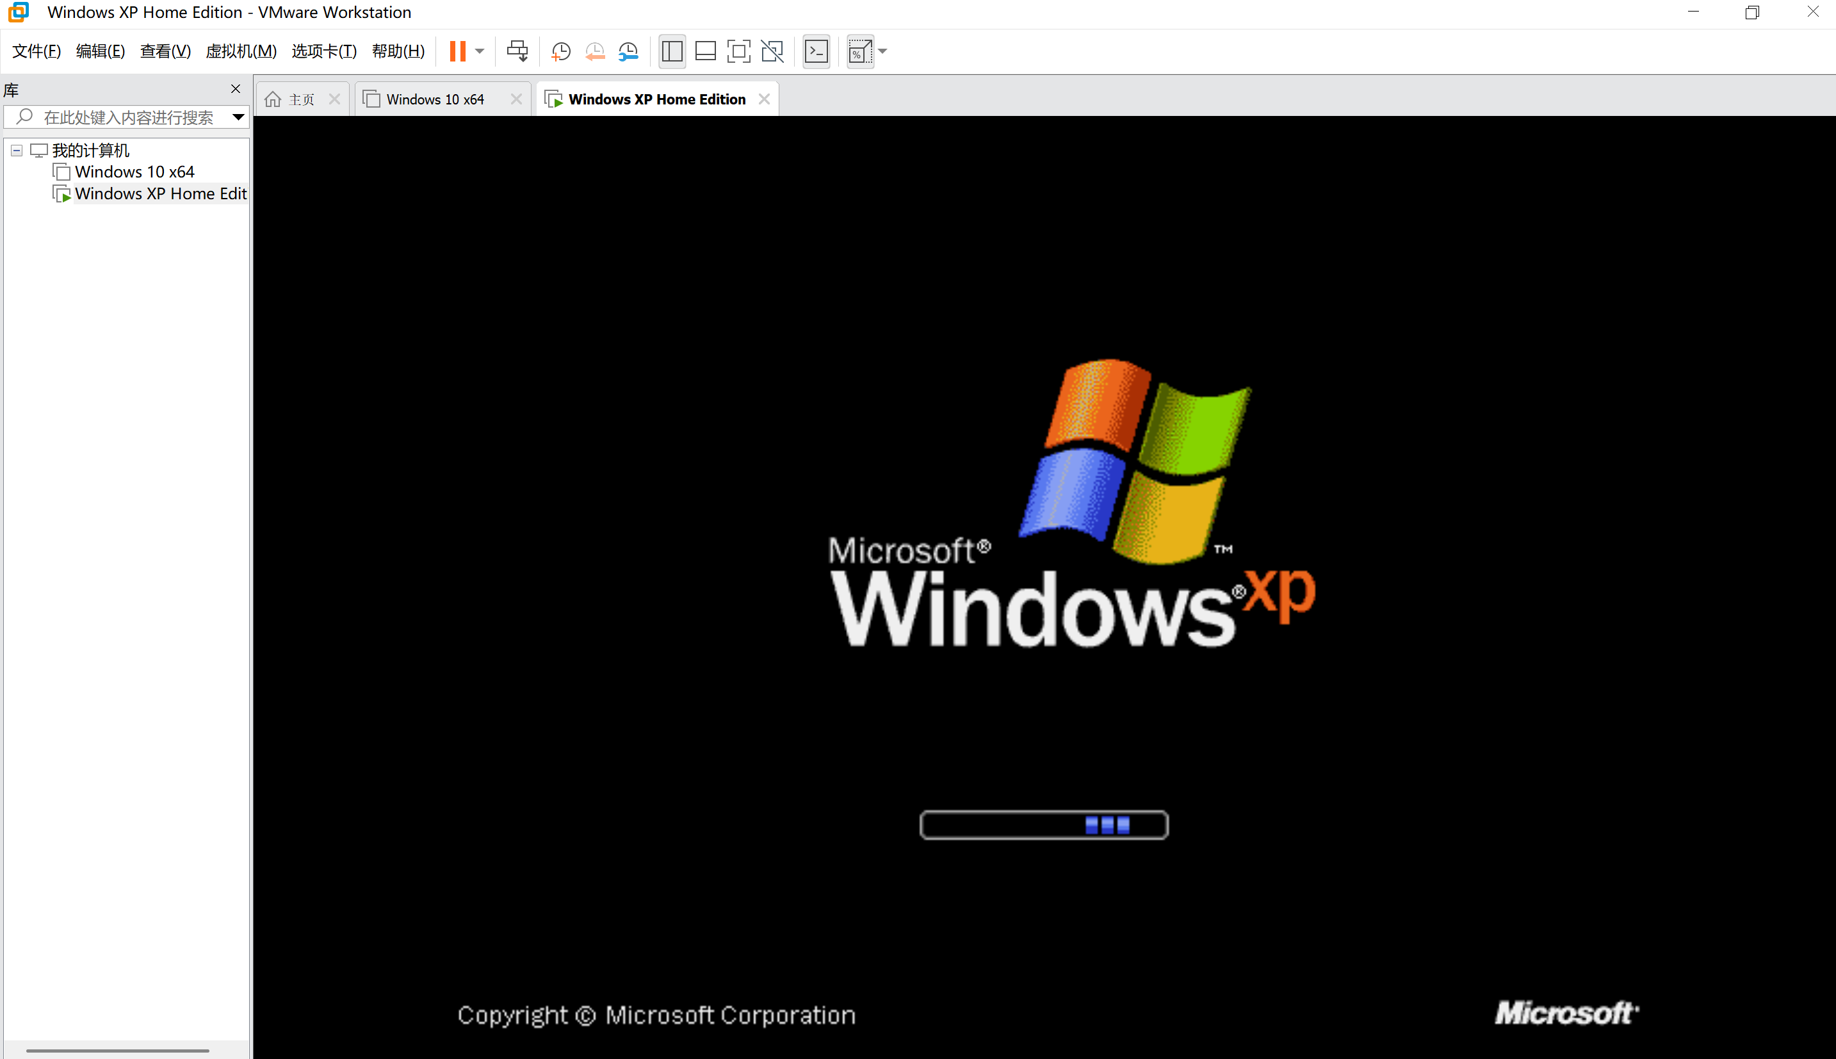Toggle the library sidebar view
Image resolution: width=1836 pixels, height=1059 pixels.
(x=672, y=51)
